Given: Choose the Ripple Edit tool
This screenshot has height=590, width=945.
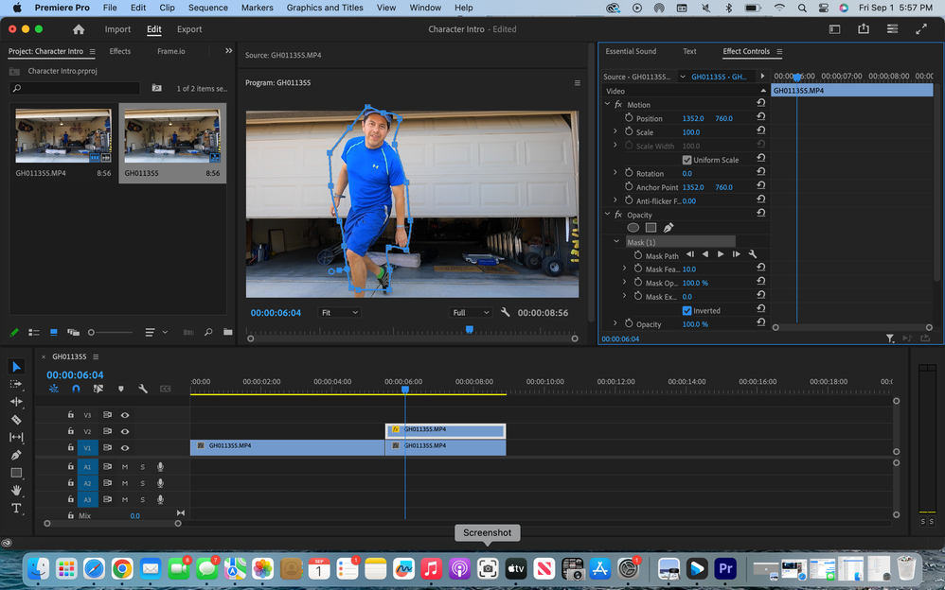Looking at the screenshot, I should click(x=16, y=402).
